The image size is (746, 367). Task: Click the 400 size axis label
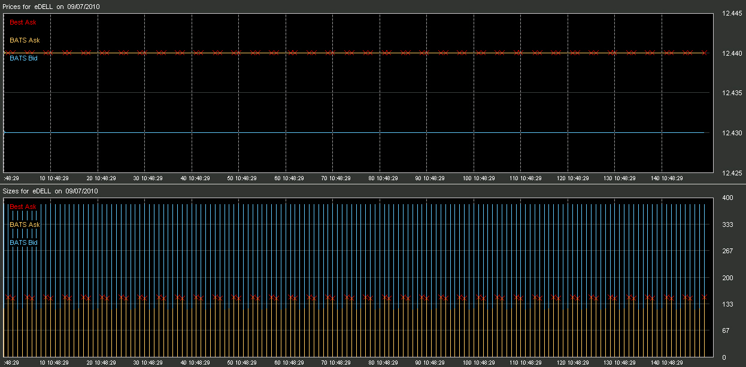point(728,198)
